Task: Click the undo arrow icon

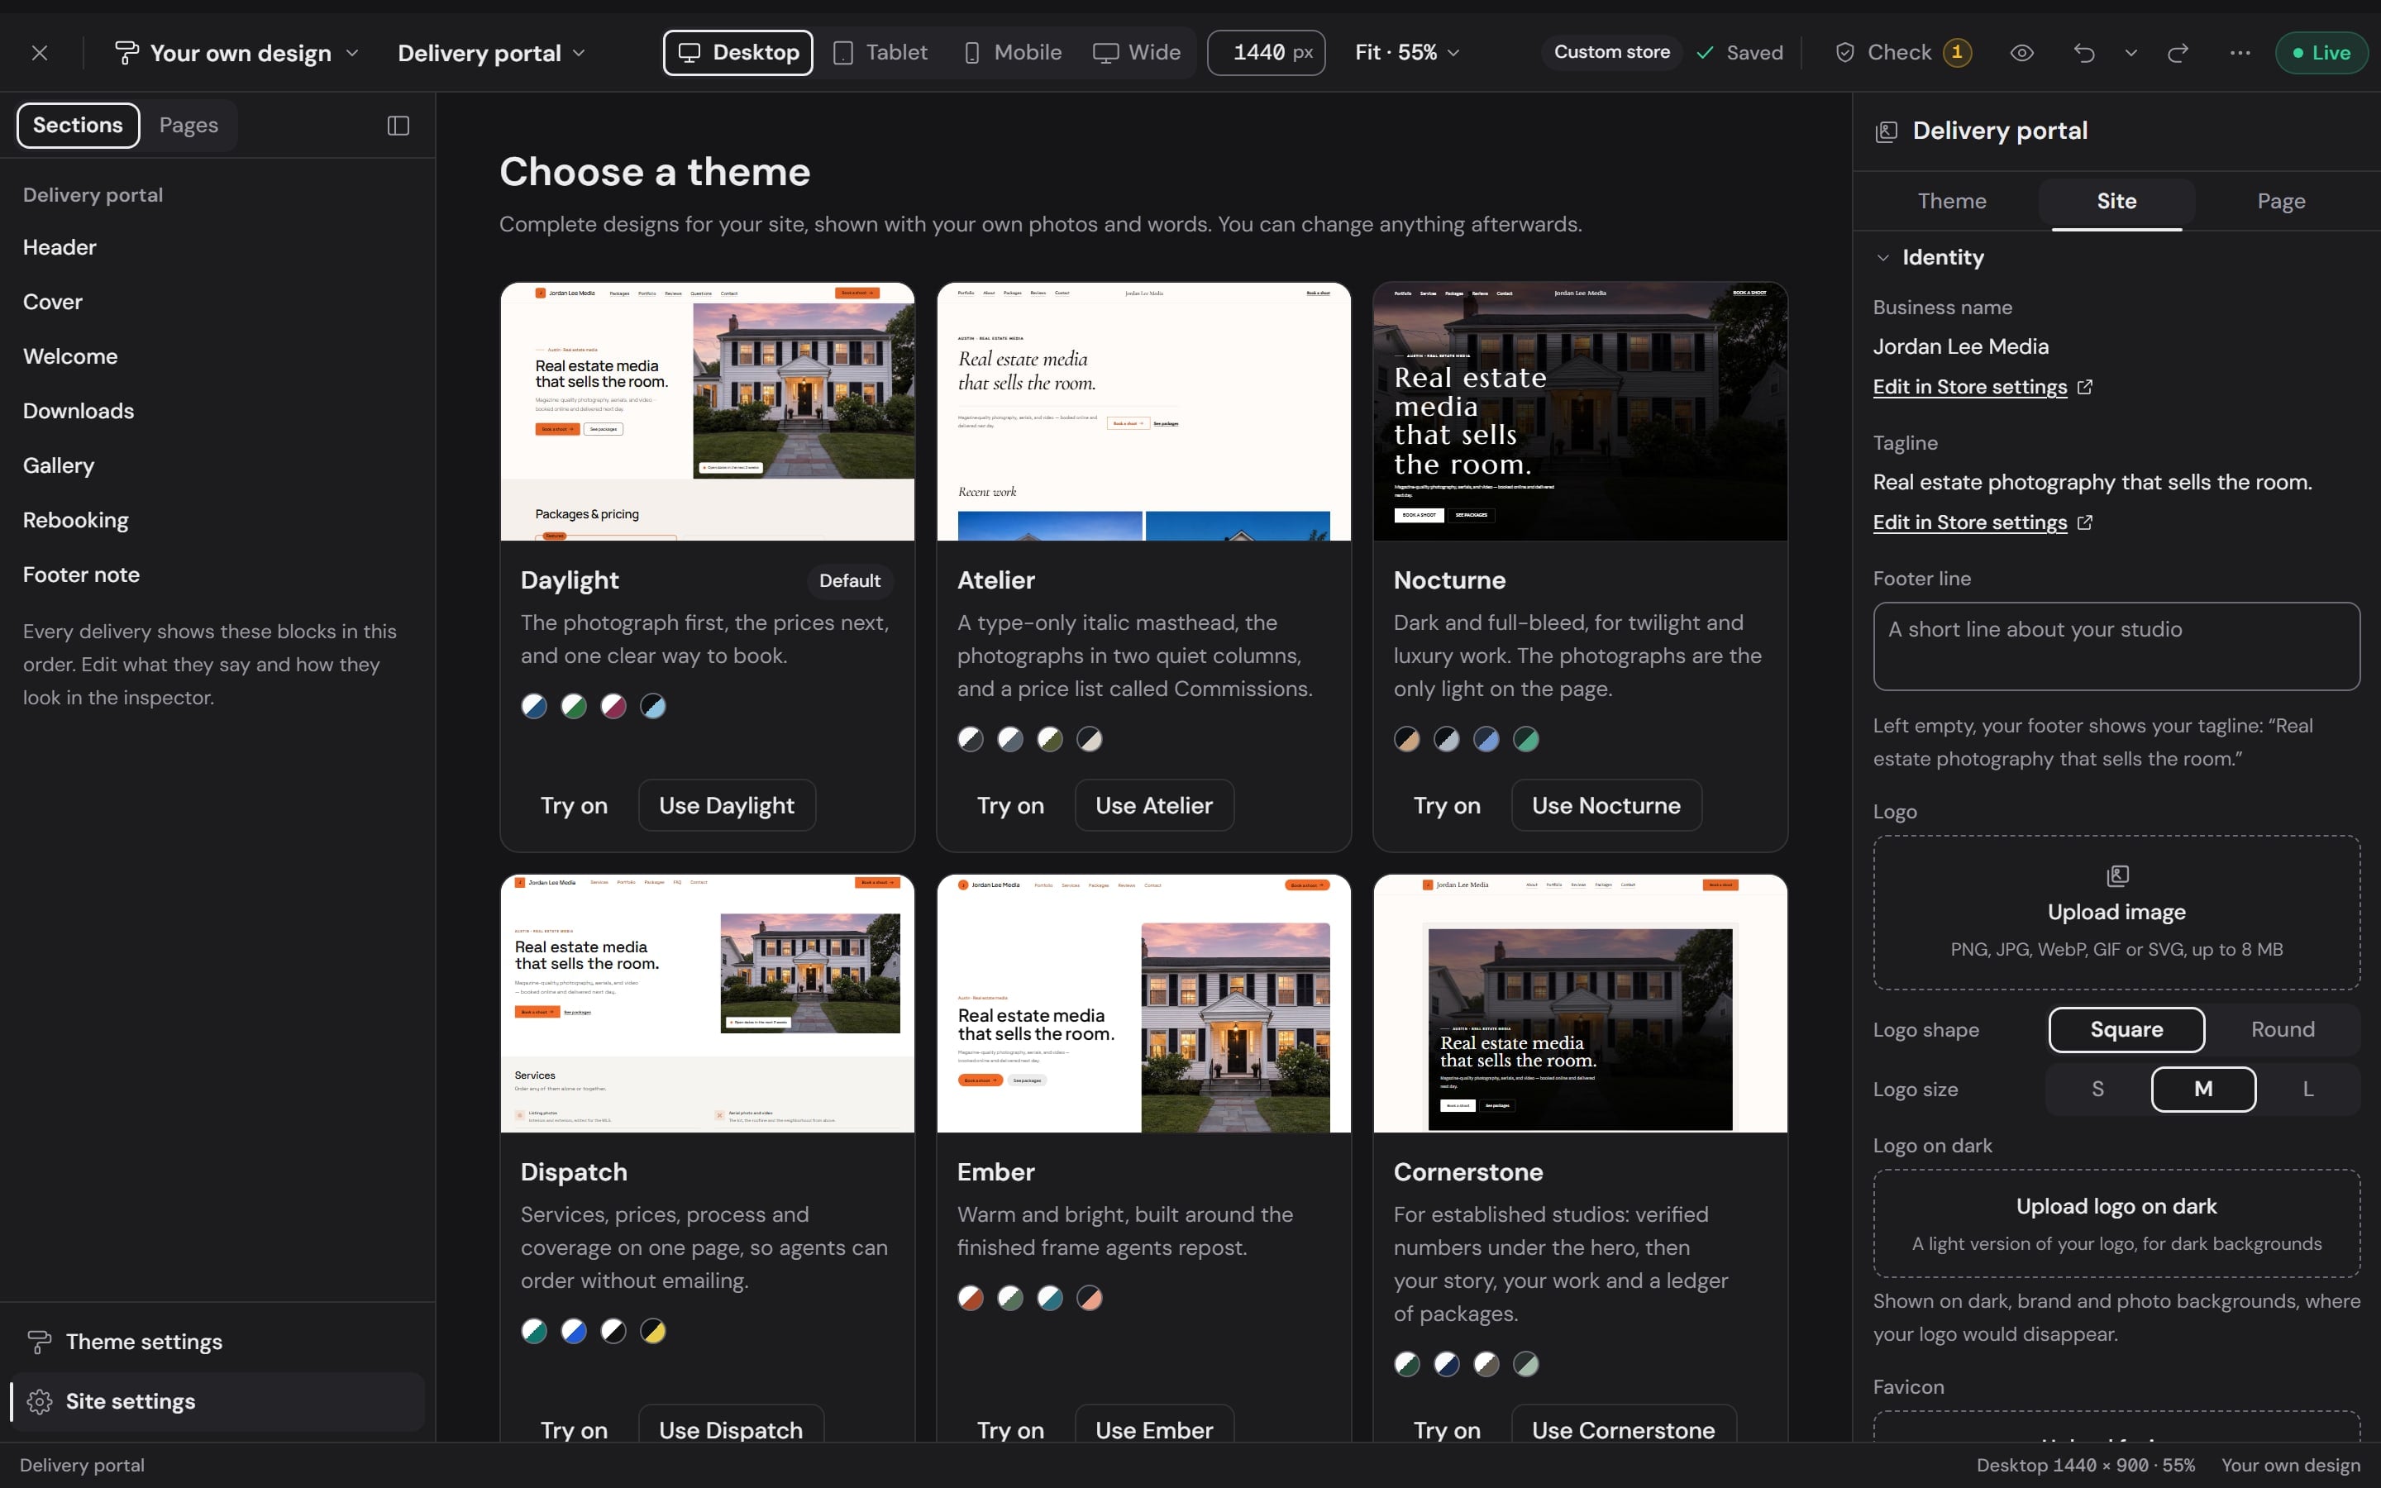Action: click(2083, 53)
